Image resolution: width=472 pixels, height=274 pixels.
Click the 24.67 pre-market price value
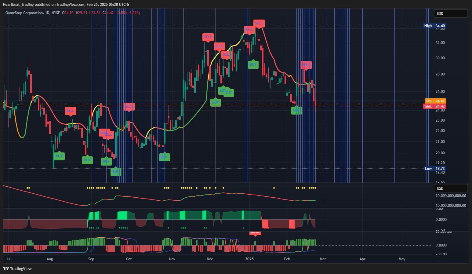(x=440, y=101)
